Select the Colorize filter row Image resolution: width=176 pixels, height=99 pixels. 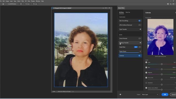click(x=130, y=56)
